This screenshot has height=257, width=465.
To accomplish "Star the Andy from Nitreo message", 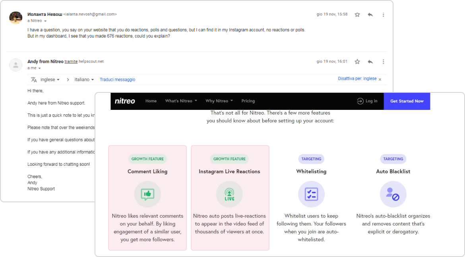I will (x=357, y=62).
